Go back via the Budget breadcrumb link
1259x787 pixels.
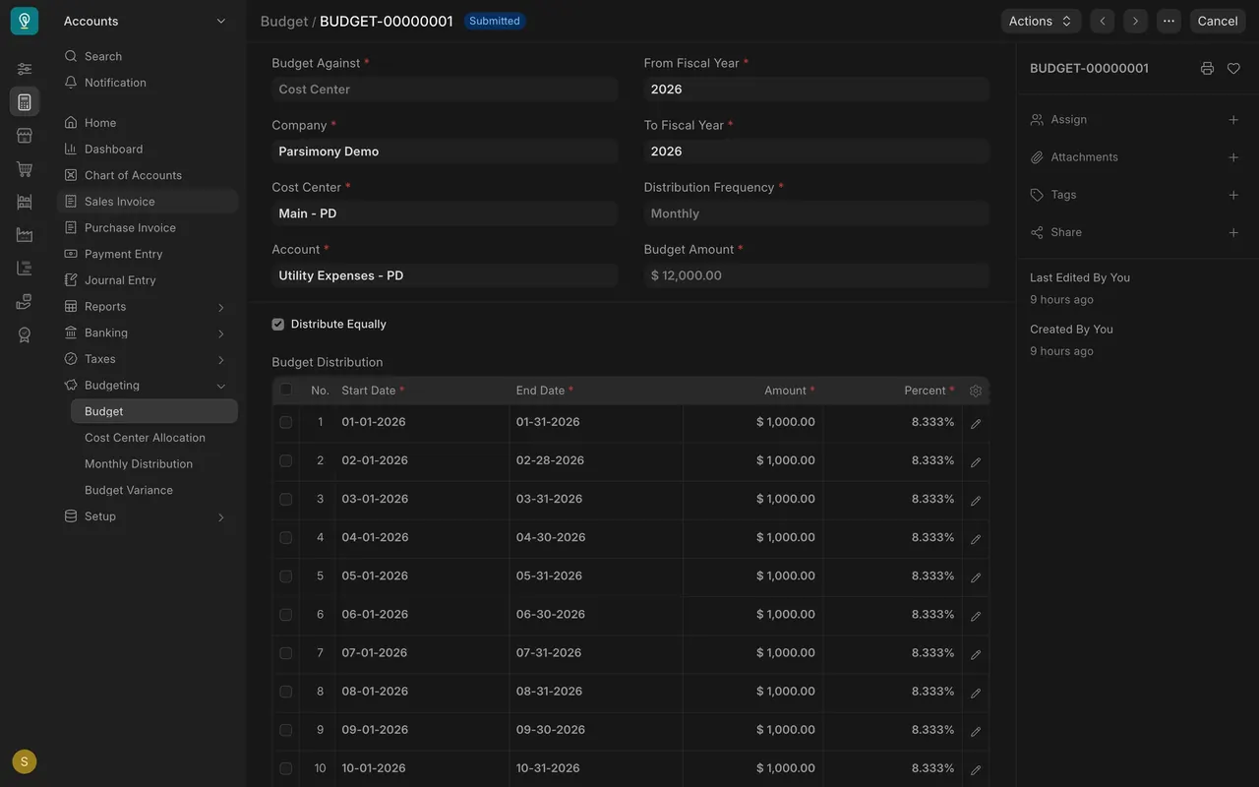click(284, 21)
